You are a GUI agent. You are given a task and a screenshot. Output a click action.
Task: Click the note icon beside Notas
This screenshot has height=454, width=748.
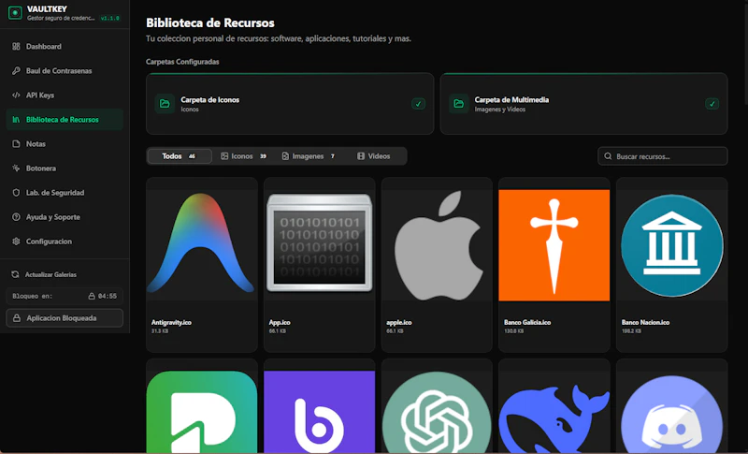click(x=16, y=144)
